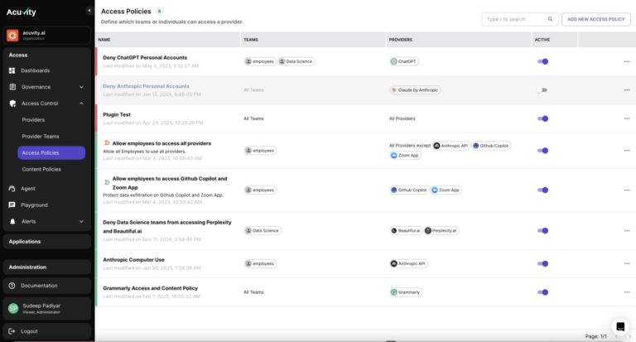Open Content Policies in the sidebar
Screen dimensions: 636x342
coord(41,169)
